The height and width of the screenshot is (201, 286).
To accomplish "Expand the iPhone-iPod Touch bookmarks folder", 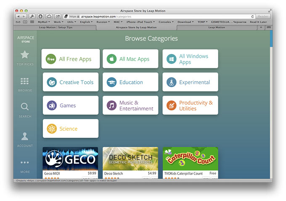I will (x=140, y=22).
